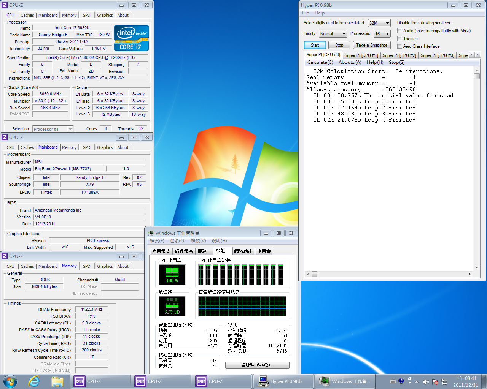487x389 pixels.
Task: Open the pi digits dropdown showing 32M
Action: point(379,23)
